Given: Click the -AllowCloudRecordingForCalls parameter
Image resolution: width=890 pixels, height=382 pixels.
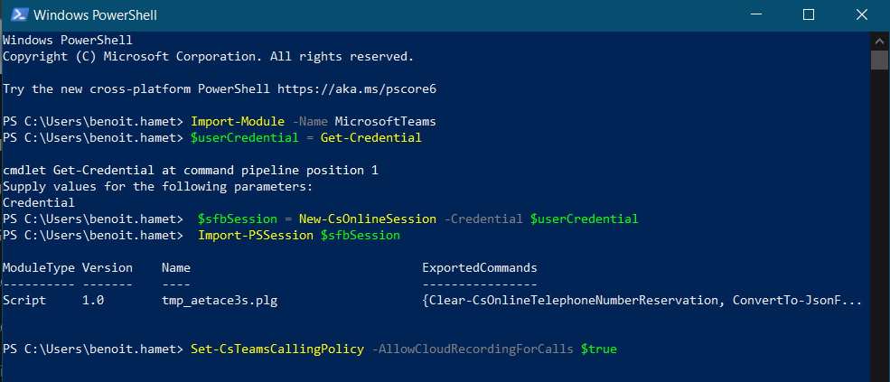Looking at the screenshot, I should (x=473, y=349).
